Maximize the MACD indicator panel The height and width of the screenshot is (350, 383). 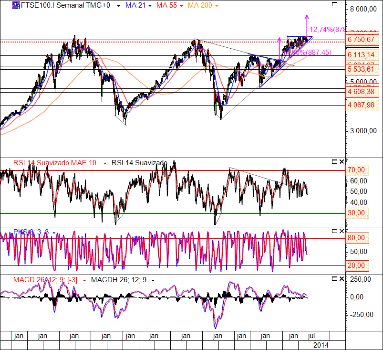[x=334, y=278]
